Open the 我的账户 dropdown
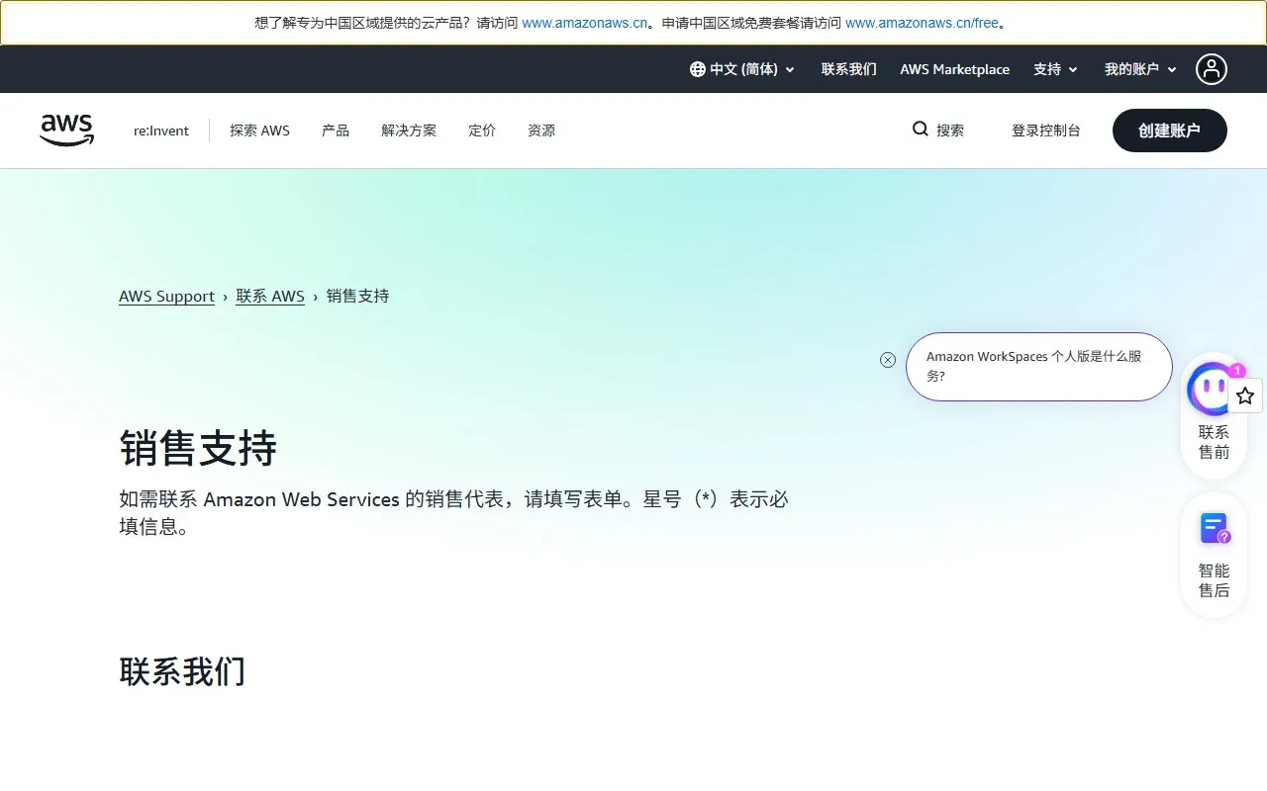 (1139, 69)
